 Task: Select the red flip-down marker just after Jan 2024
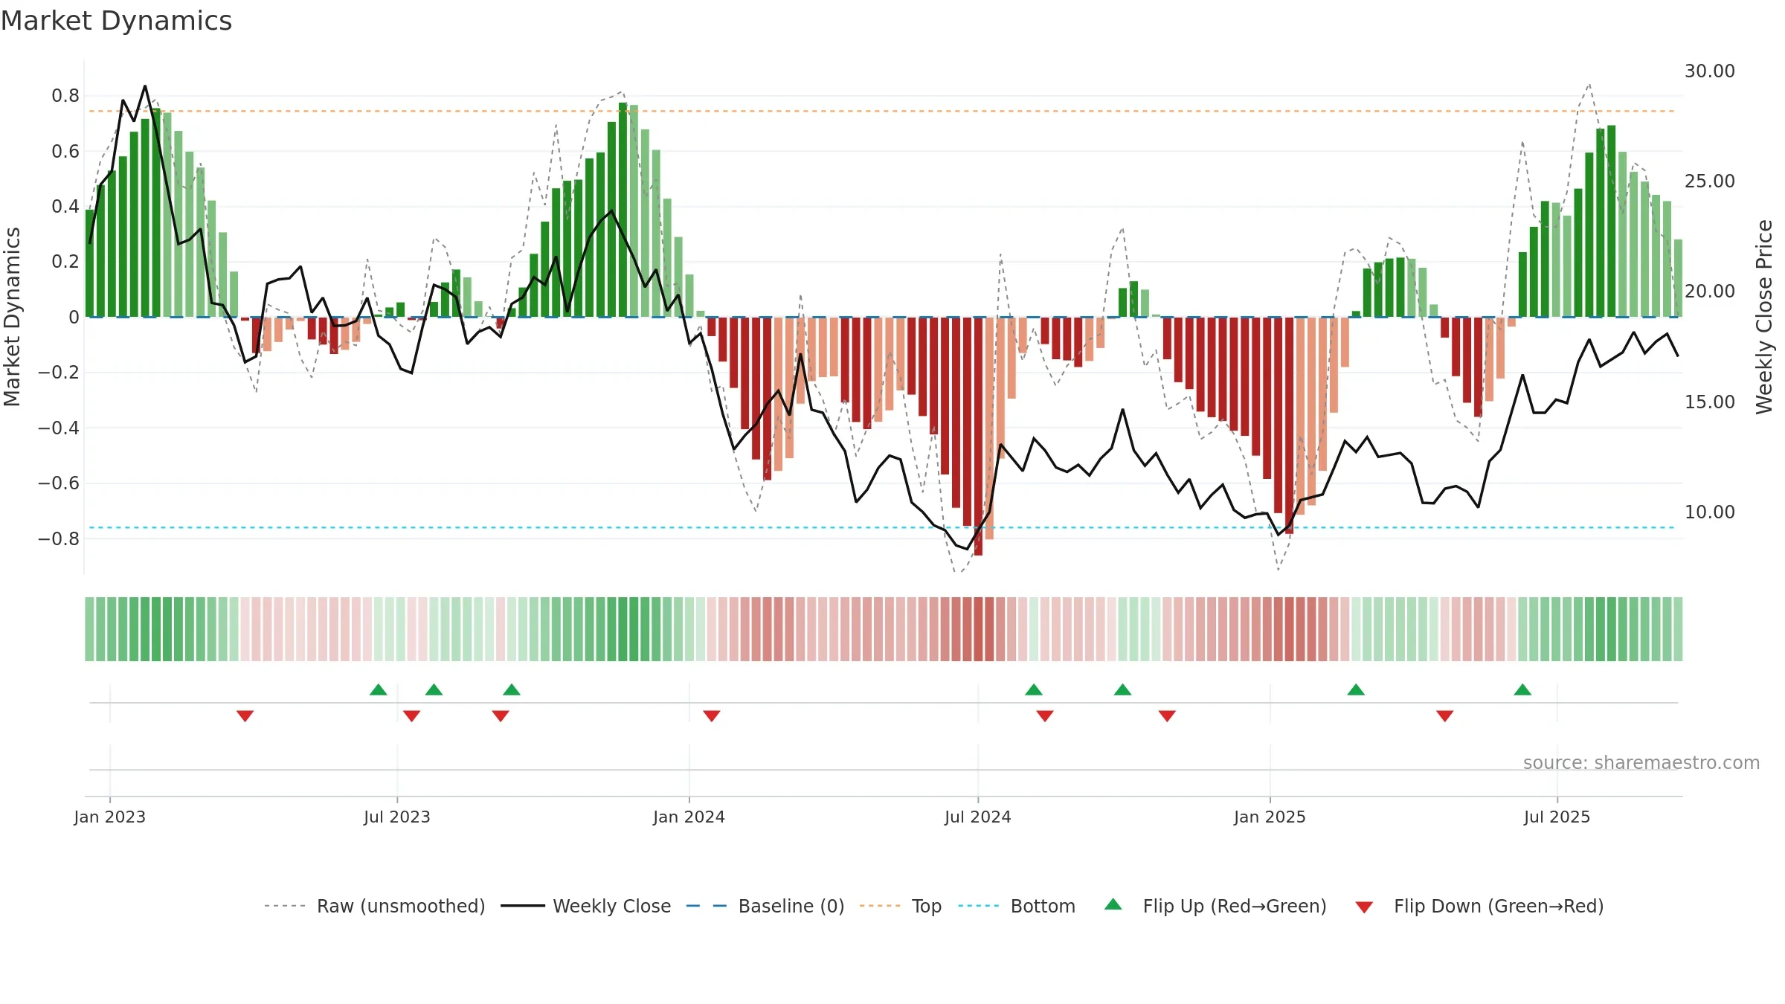(x=712, y=715)
